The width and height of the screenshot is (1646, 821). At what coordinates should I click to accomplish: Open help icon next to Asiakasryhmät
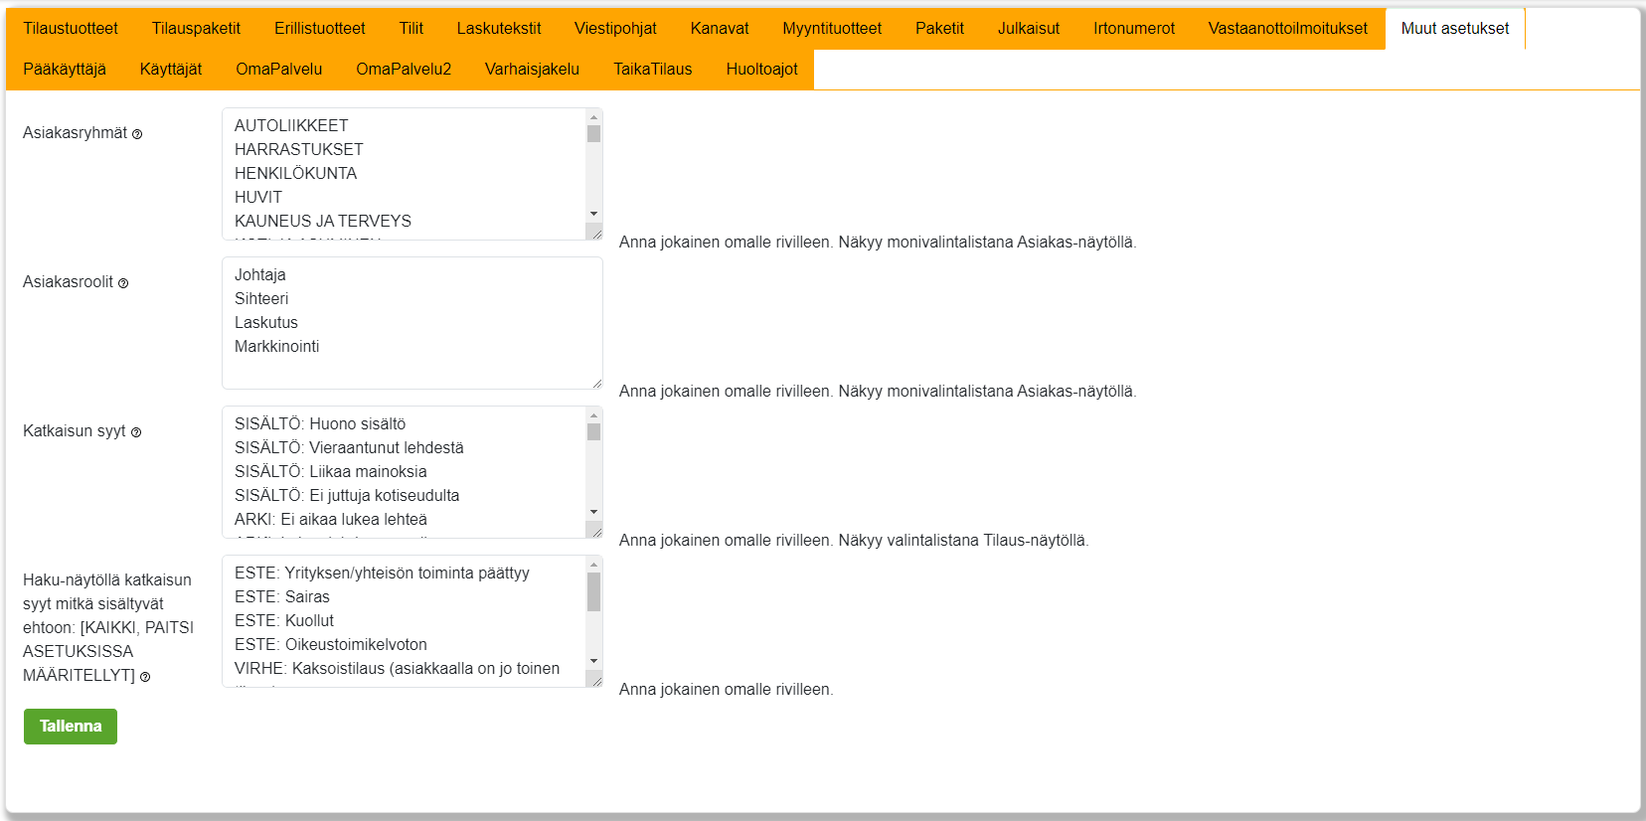point(137,134)
